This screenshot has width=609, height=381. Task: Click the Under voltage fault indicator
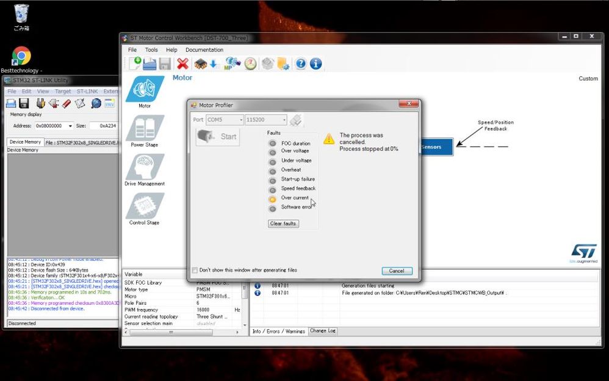[x=273, y=162]
